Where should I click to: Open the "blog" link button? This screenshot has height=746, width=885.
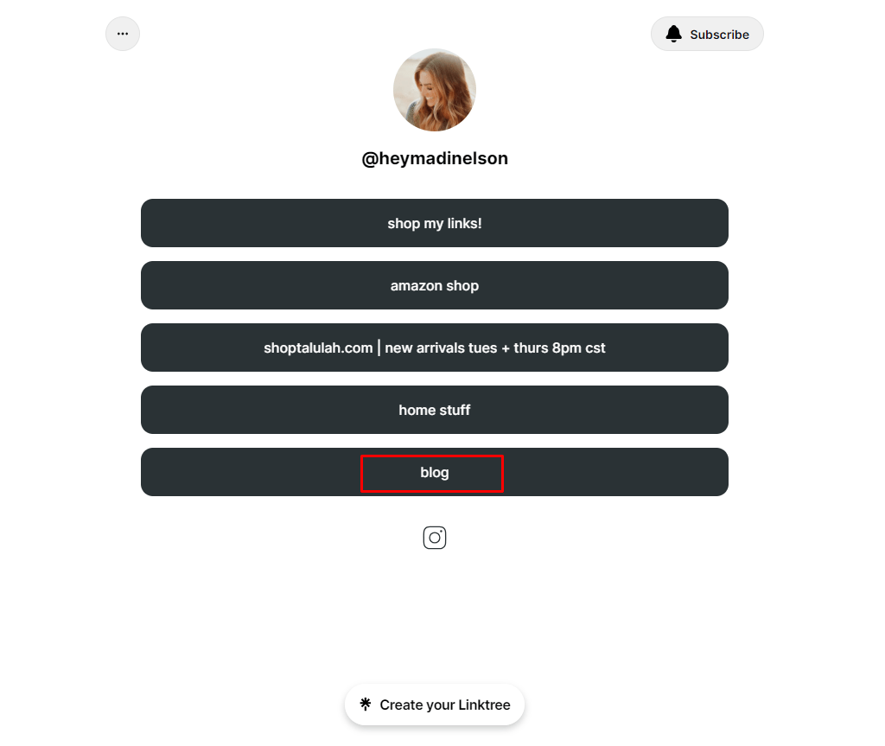(435, 472)
